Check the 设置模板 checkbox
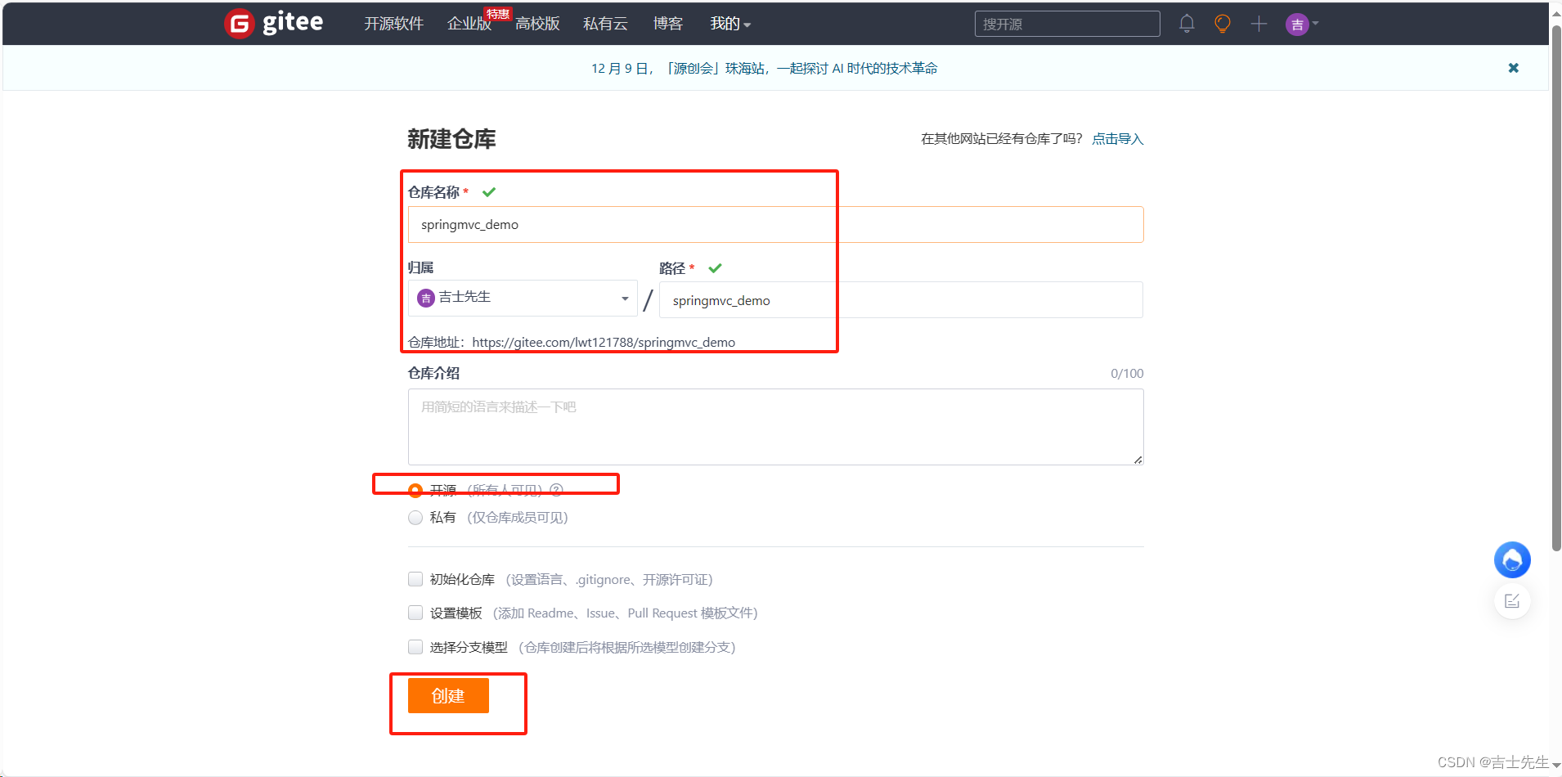 (x=415, y=613)
